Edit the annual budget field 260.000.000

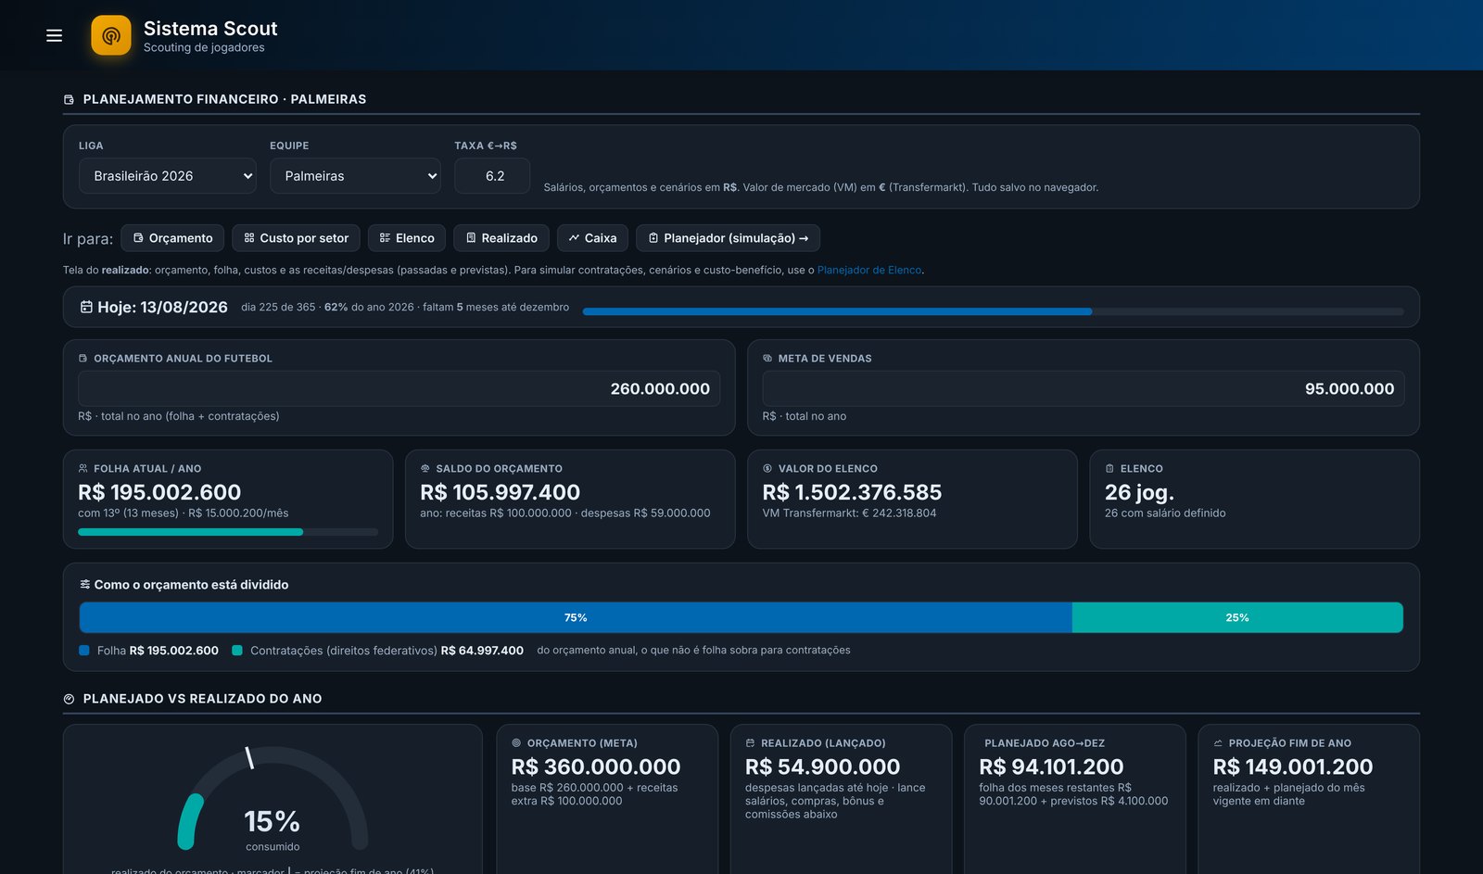(x=399, y=389)
